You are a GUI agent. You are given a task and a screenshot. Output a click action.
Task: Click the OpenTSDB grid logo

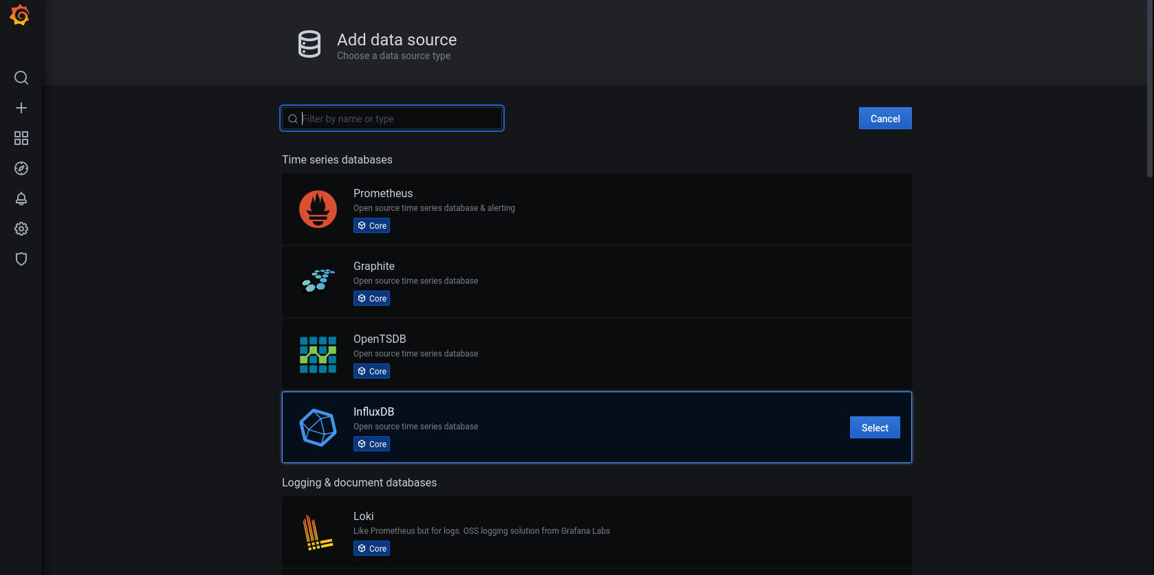318,354
